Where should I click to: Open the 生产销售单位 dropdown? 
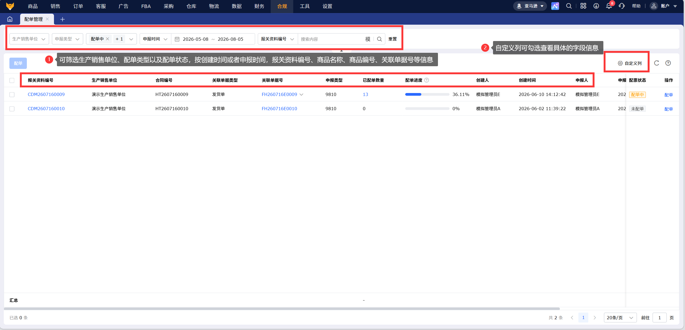click(29, 39)
